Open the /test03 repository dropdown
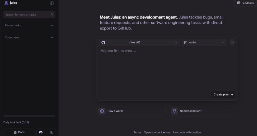The height and width of the screenshot is (136, 257). pos(140,42)
